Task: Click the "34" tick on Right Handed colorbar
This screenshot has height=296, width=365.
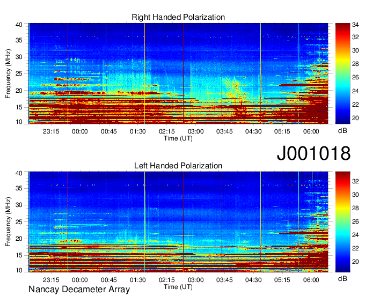Action: 355,25
